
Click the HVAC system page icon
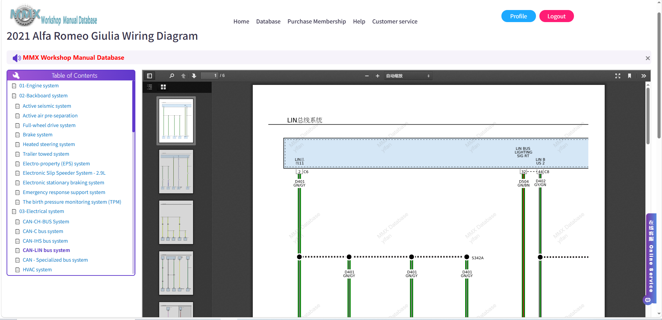(18, 270)
